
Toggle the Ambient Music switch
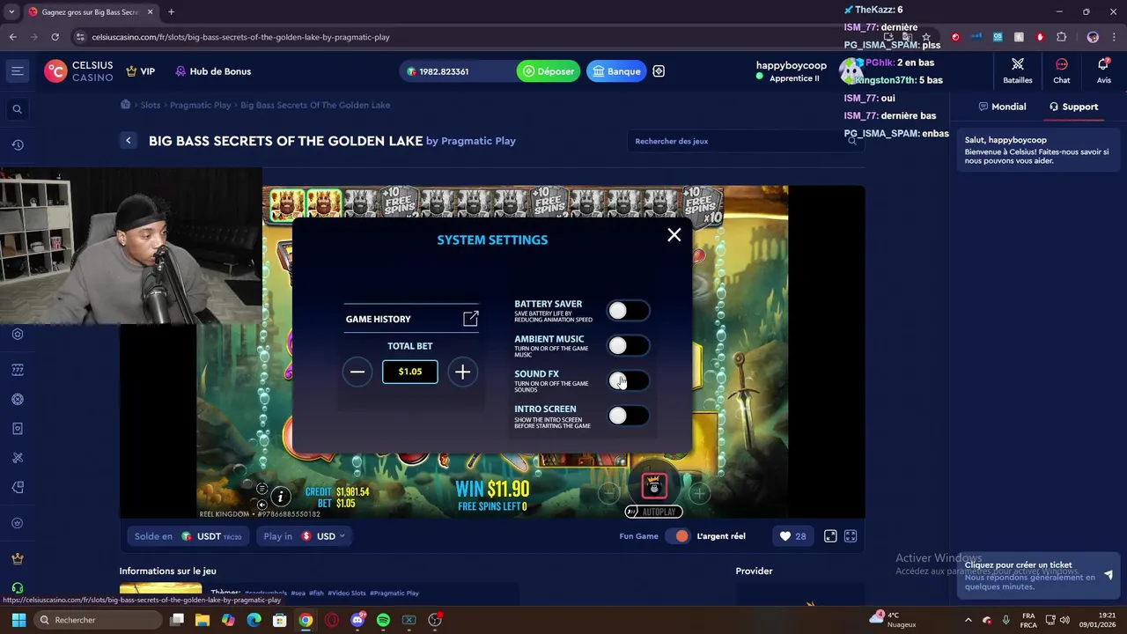[x=628, y=346]
